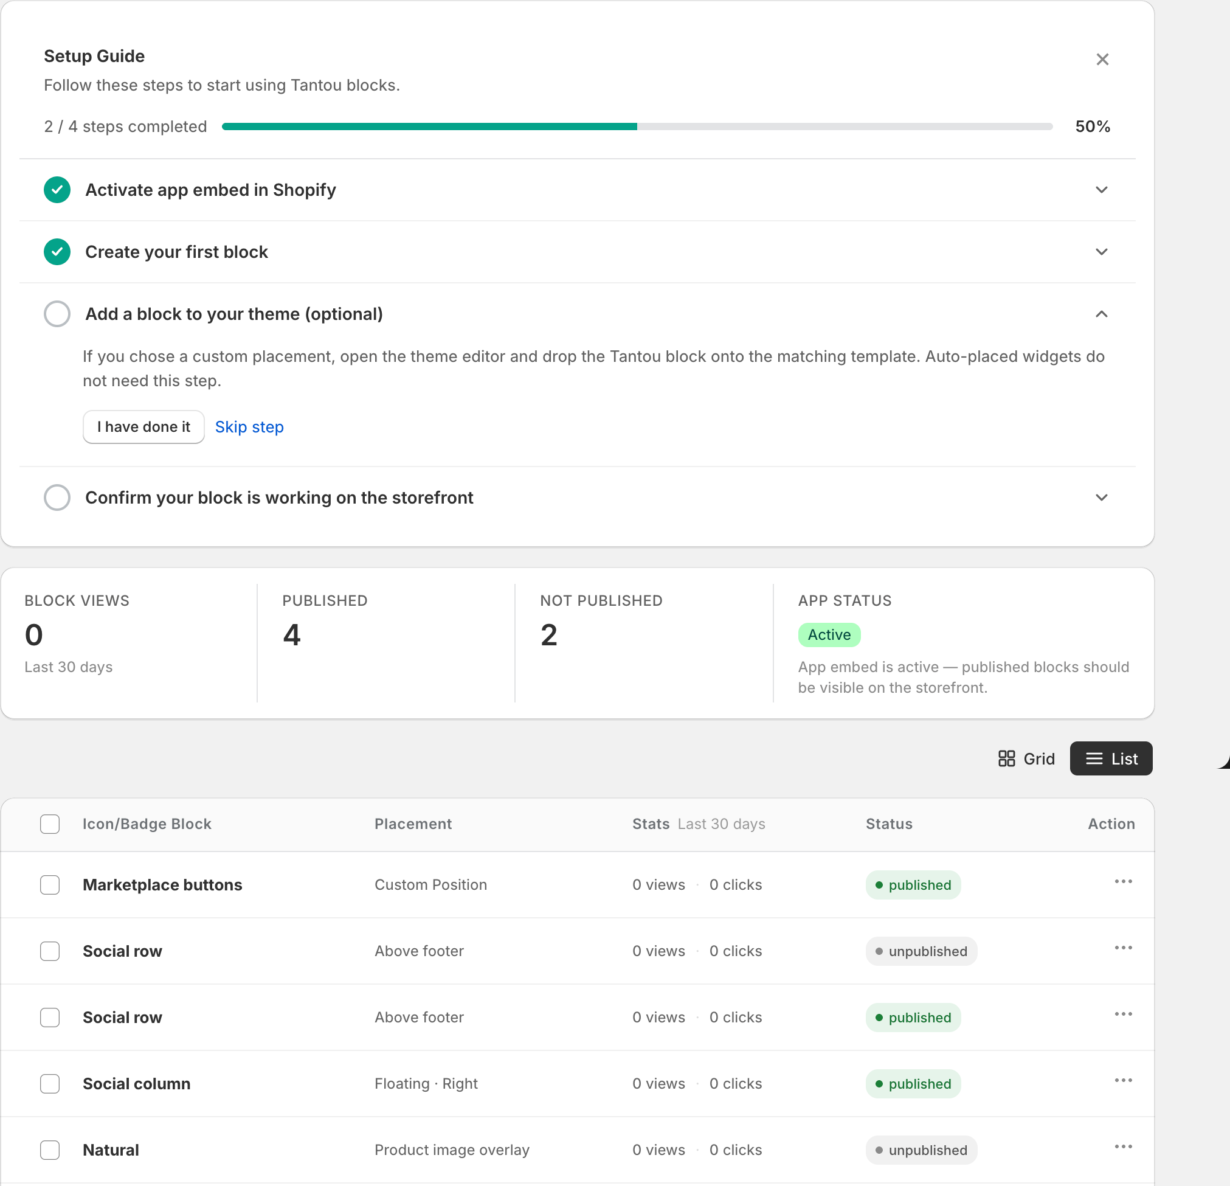Click the Grid view icon
Screen dimensions: 1230x1186
[1006, 758]
